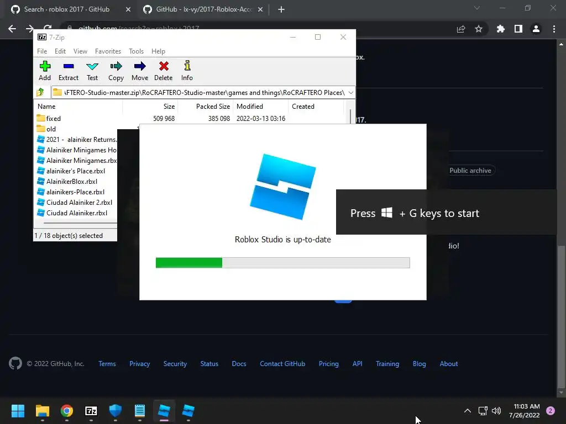Sort by the Created column header
This screenshot has height=424, width=566.
(316, 107)
